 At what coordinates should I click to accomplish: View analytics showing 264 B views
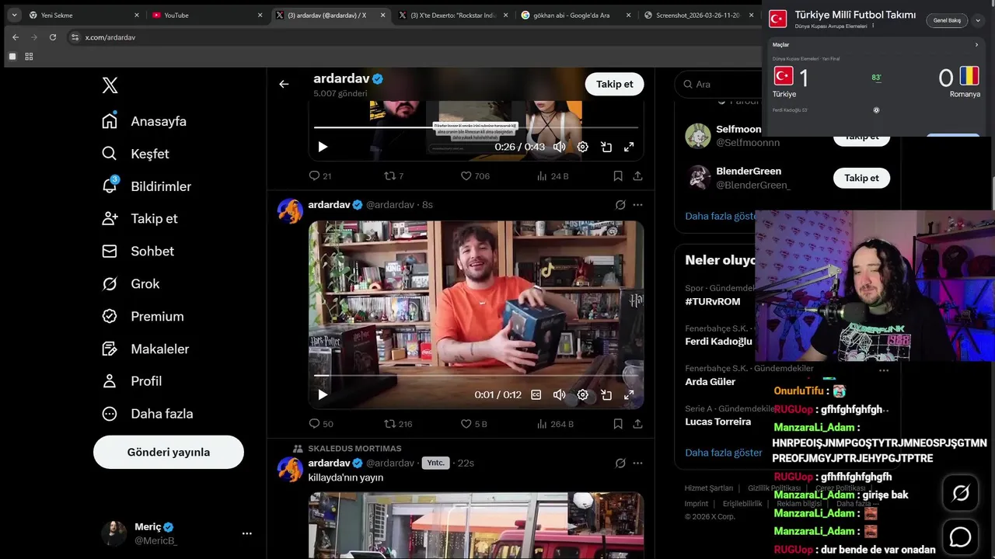pyautogui.click(x=555, y=424)
